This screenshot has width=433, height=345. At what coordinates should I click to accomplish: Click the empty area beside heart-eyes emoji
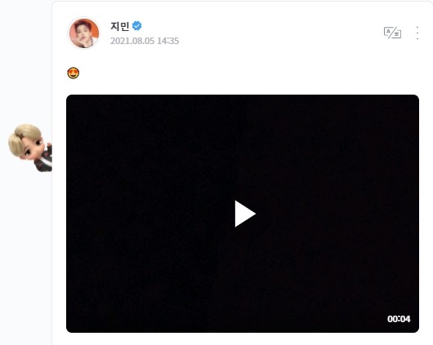[x=221, y=73]
